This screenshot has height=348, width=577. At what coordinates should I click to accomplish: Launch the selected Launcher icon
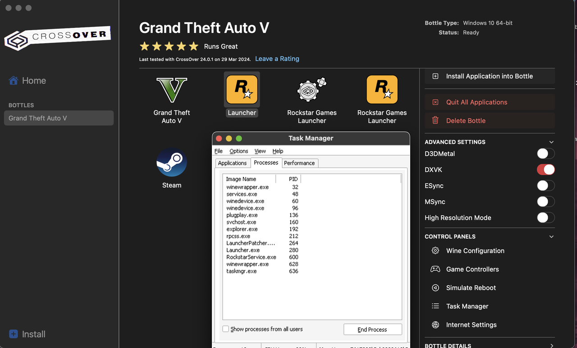242,90
